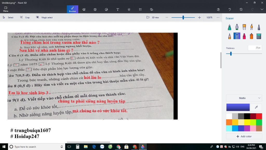Click the taskbar search box
Image resolution: width=266 pixels, height=150 pixels.
(37, 147)
